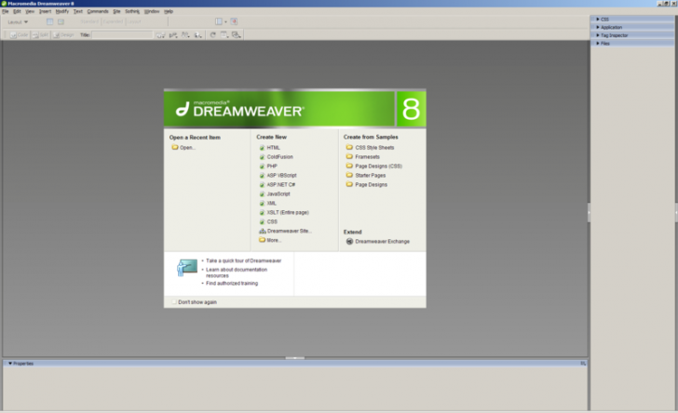
Task: Click the Refresh Design View toolbar icon
Action: [x=213, y=35]
